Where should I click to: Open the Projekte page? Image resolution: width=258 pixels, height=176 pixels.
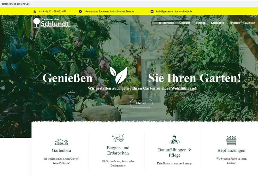[235, 23]
